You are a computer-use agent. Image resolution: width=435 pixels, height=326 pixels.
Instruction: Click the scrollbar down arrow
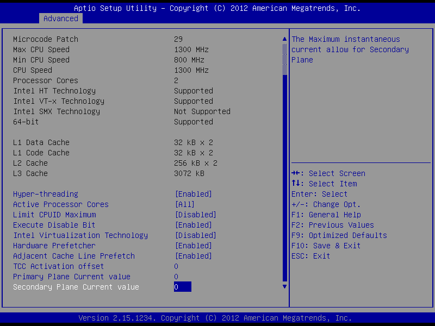283,286
